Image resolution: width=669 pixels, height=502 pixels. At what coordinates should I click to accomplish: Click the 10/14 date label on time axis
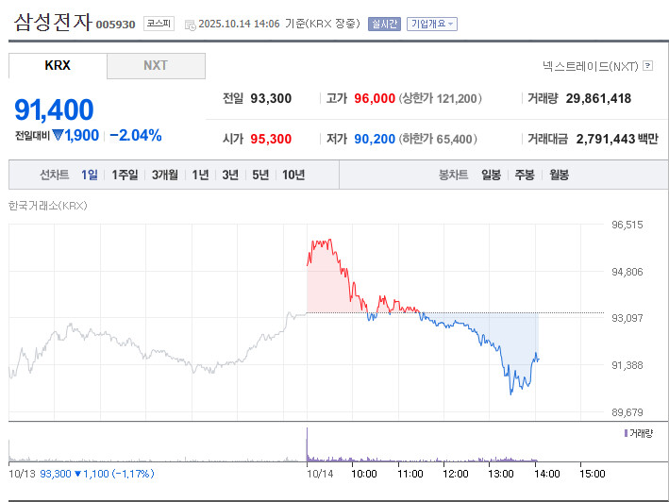coord(320,474)
